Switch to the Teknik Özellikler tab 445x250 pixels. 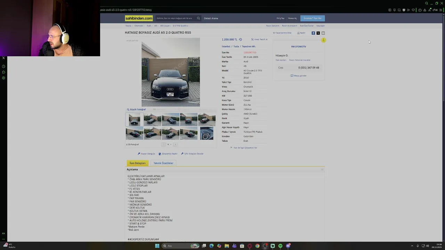pyautogui.click(x=163, y=163)
